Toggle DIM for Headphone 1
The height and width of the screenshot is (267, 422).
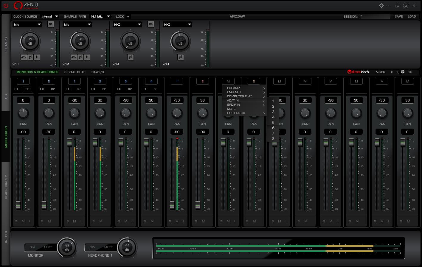[93, 247]
